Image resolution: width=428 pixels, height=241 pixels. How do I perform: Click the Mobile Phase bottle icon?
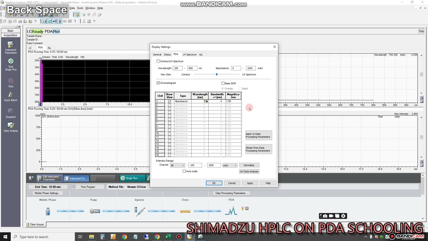point(48,211)
